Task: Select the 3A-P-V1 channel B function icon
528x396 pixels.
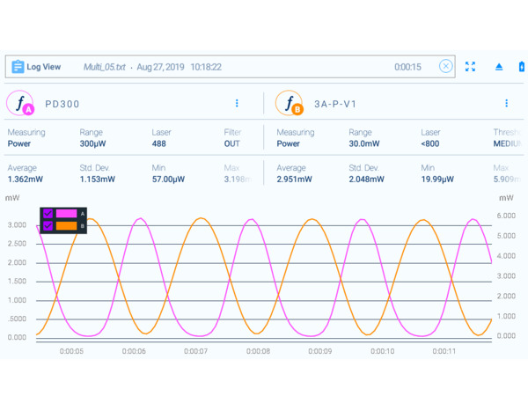Action: coord(289,104)
